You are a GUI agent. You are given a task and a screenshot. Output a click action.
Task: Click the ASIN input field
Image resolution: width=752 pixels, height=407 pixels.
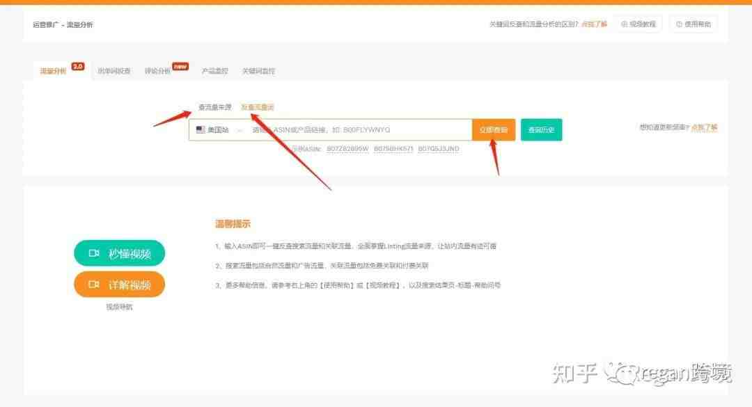tap(360, 130)
